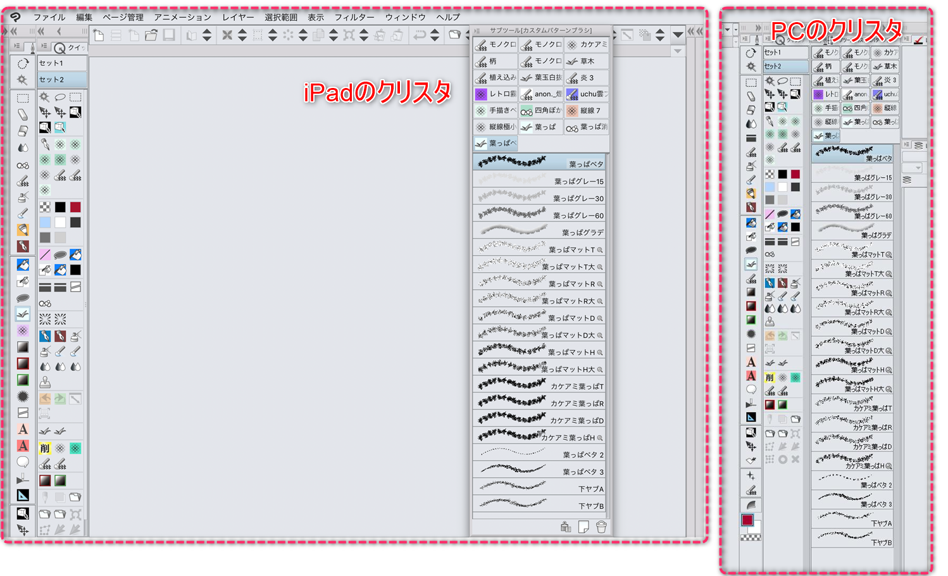The image size is (948, 576).
Task: Open the フィルター menu
Action: [x=354, y=17]
